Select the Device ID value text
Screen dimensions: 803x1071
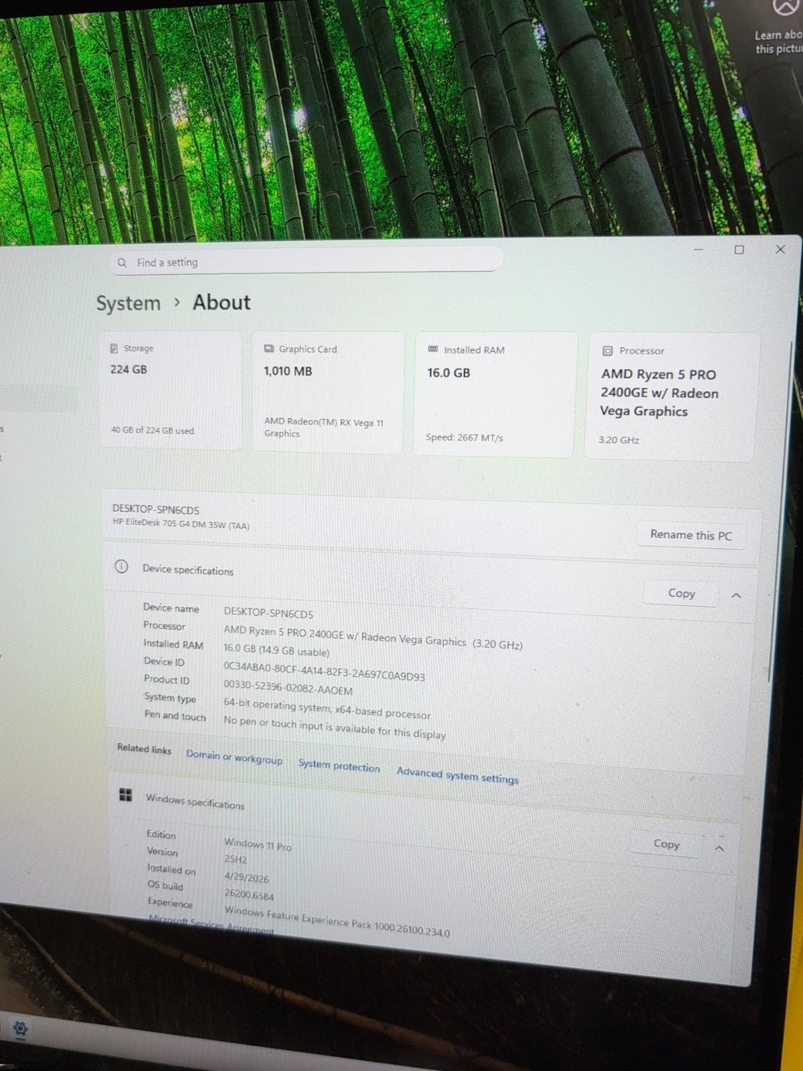[324, 671]
